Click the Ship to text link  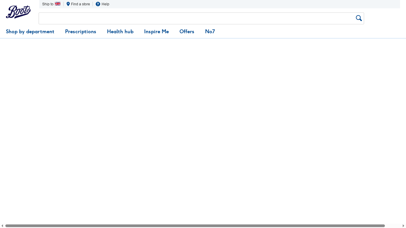point(47,4)
